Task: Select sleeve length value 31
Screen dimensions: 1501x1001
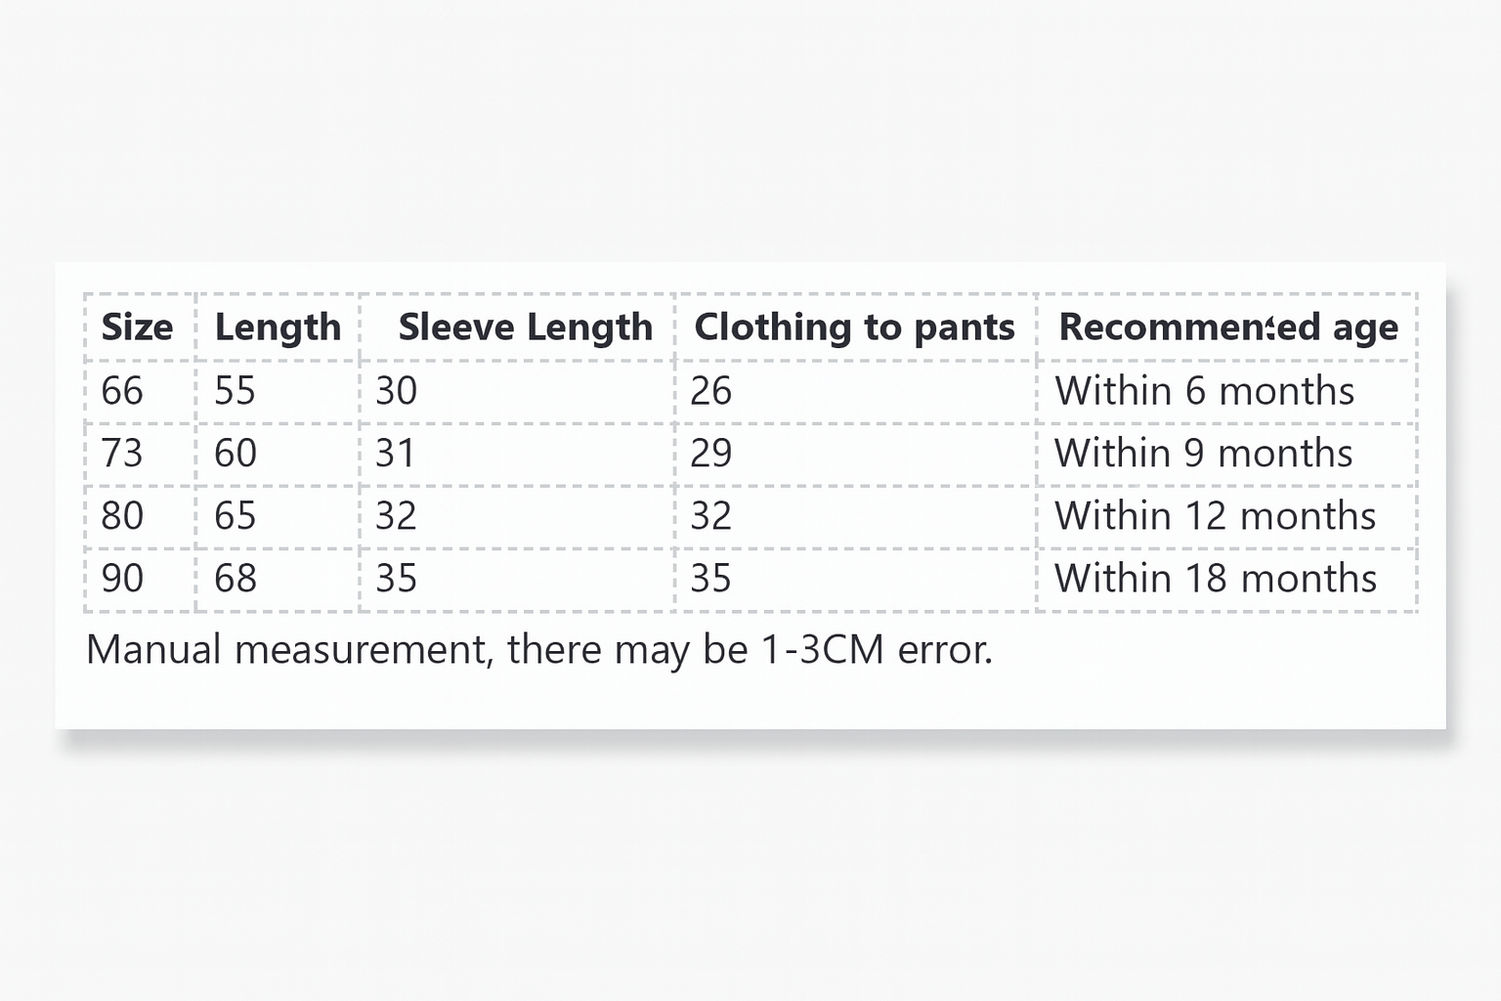Action: pos(395,454)
